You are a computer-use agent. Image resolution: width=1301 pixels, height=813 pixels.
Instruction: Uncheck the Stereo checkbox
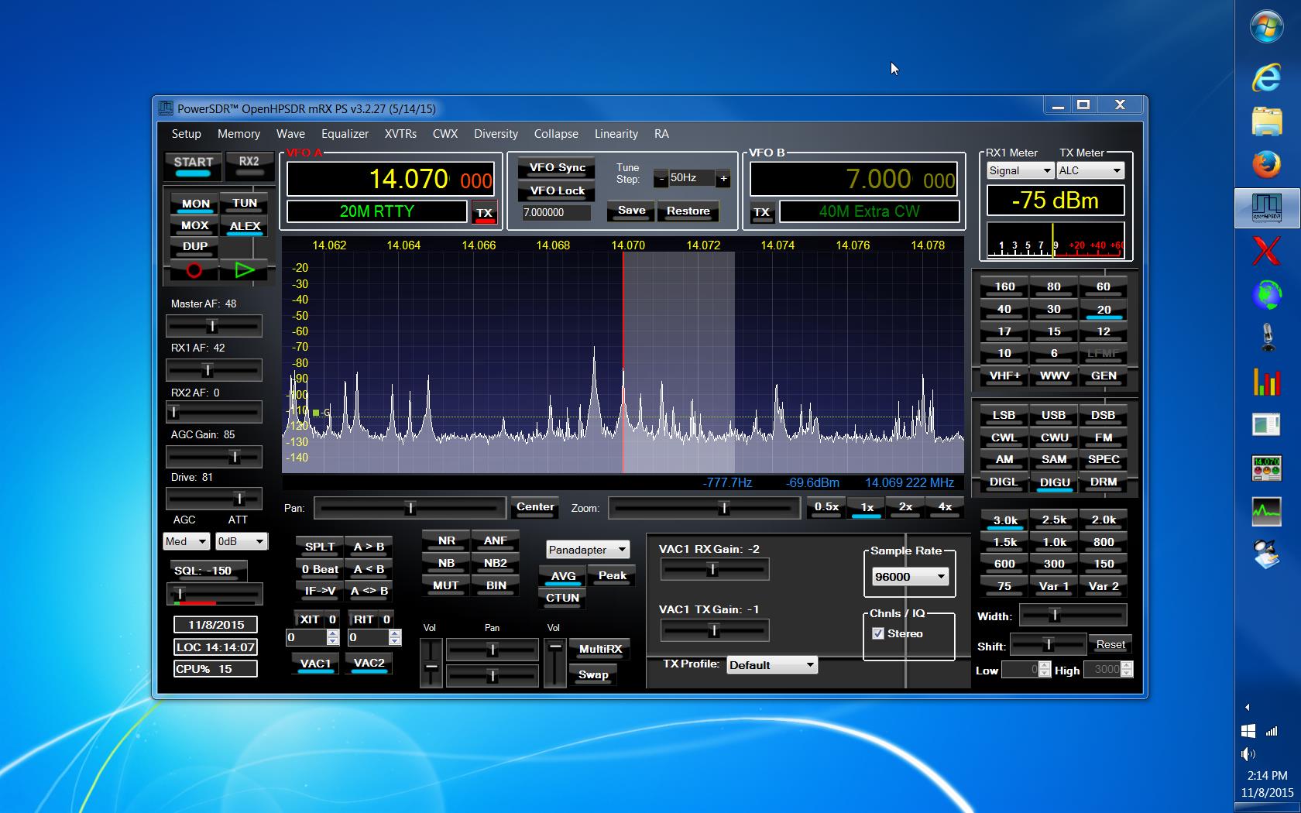coord(877,633)
